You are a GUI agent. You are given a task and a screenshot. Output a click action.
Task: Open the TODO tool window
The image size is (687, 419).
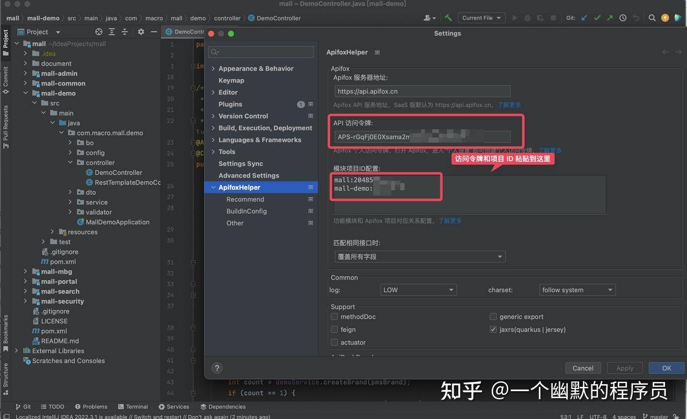[52, 407]
